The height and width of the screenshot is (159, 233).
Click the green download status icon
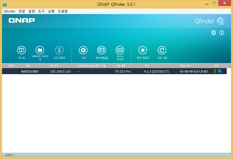click(215, 71)
